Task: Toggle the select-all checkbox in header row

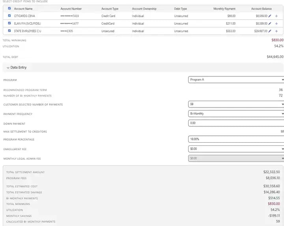Action: 9,8
